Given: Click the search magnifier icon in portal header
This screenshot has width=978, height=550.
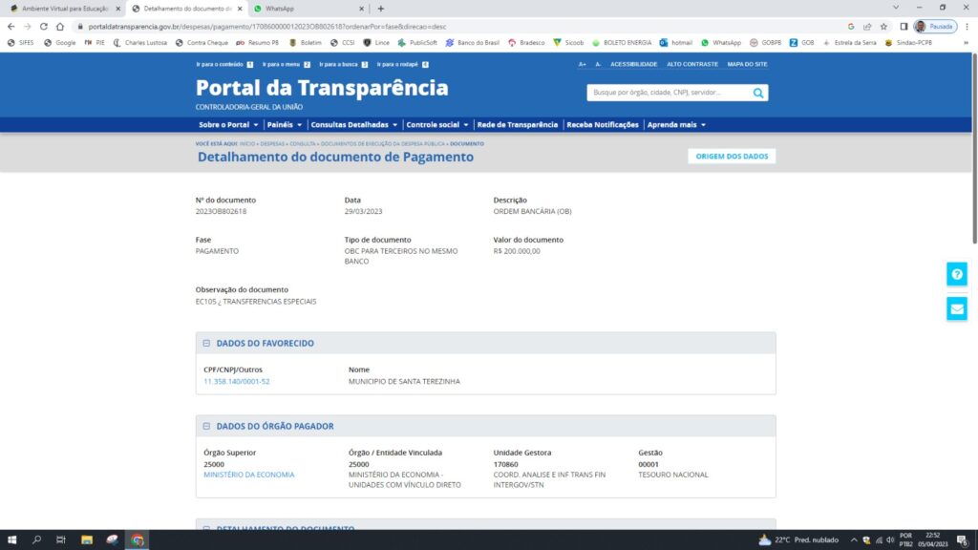Looking at the screenshot, I should 758,93.
